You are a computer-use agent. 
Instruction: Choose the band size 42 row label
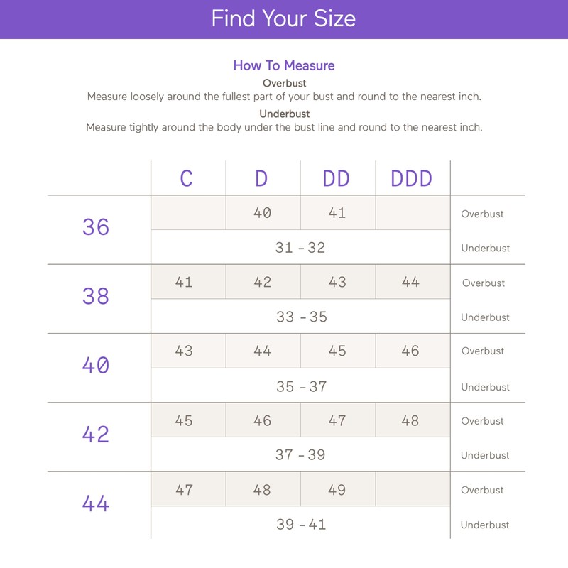pos(96,435)
